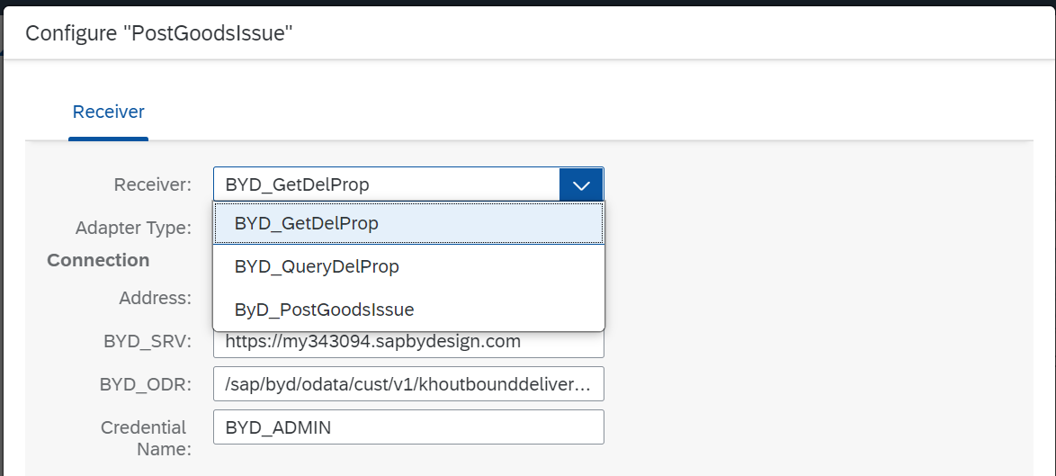Switch to the Receiver tab
1056x476 pixels.
click(x=108, y=112)
